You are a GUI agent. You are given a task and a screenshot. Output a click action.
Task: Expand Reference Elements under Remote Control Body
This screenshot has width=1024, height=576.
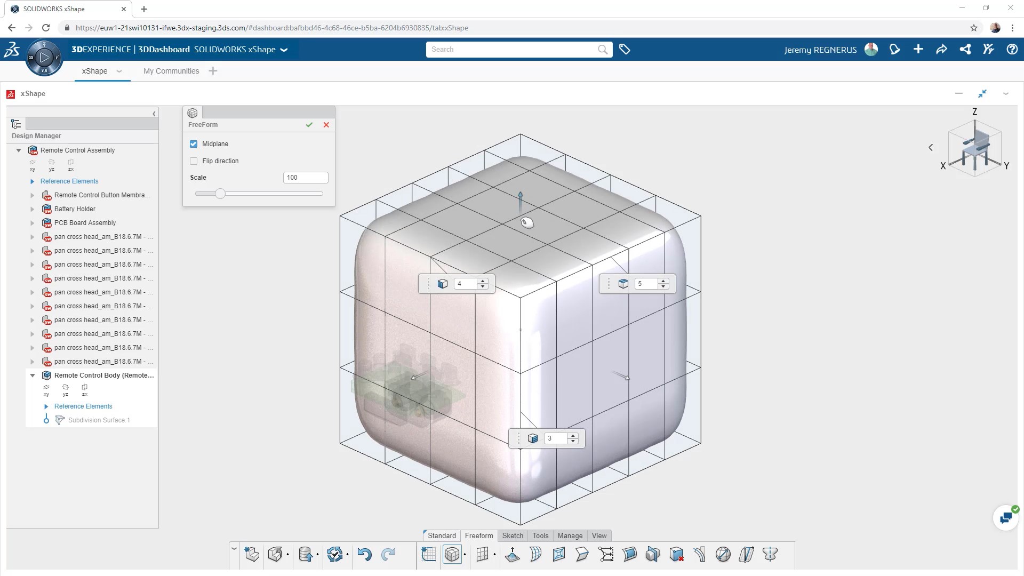[x=46, y=406]
